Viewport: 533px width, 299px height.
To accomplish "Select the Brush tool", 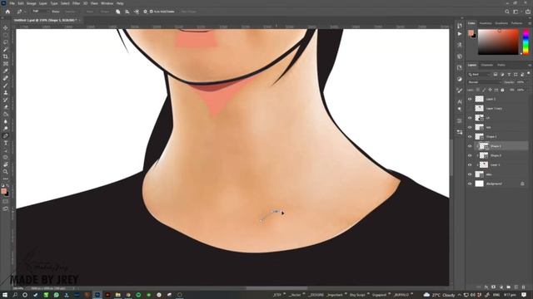I will click(6, 85).
